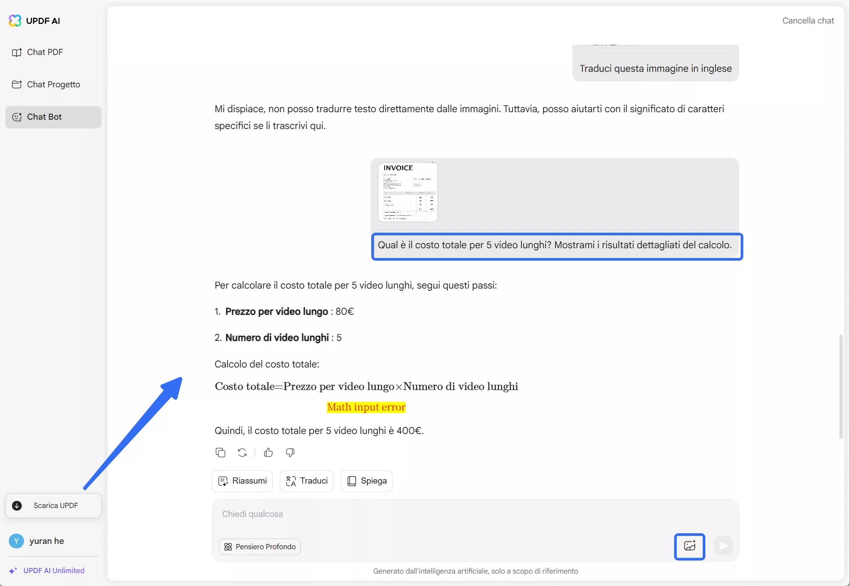The width and height of the screenshot is (850, 586).
Task: Click the 'Quindi, il costo totale' sentence
Action: click(319, 431)
